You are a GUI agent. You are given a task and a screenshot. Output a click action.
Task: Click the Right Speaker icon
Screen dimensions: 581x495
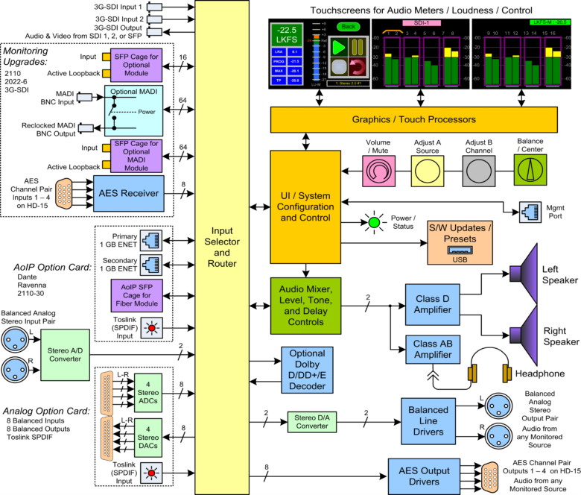[x=524, y=335]
